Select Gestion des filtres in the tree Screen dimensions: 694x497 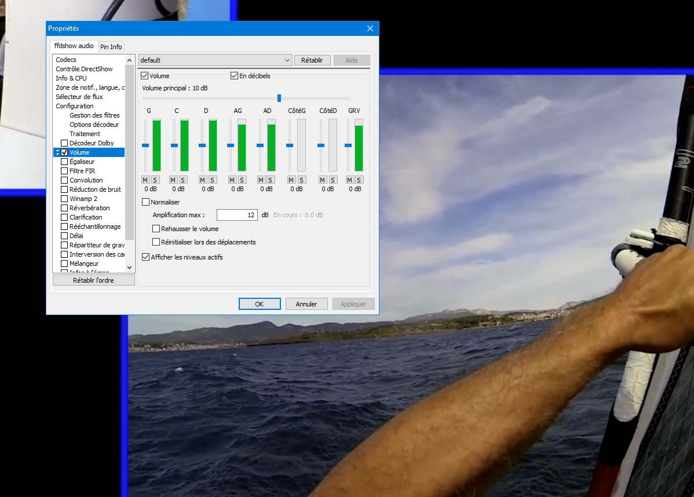[95, 115]
